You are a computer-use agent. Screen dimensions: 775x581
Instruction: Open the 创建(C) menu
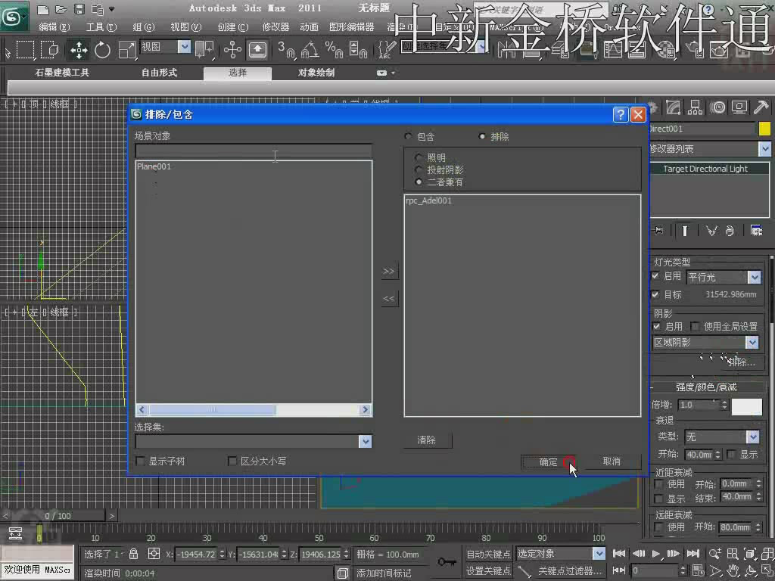pos(233,27)
